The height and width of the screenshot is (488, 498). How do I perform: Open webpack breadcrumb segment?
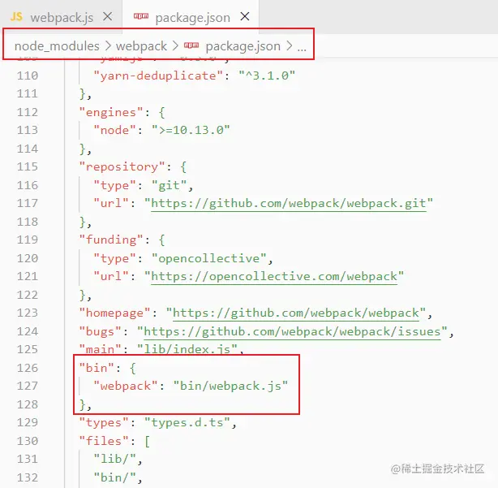pos(141,46)
